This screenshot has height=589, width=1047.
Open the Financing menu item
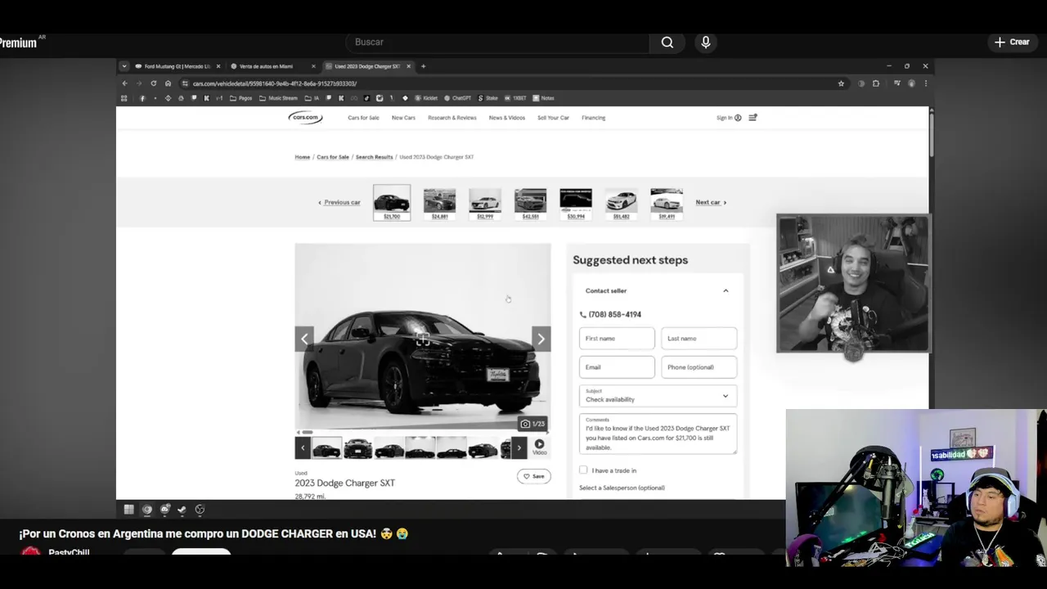coord(594,118)
